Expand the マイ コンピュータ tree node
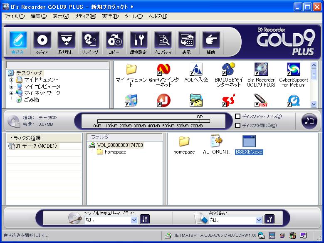The height and width of the screenshot is (243, 324). click(11, 87)
